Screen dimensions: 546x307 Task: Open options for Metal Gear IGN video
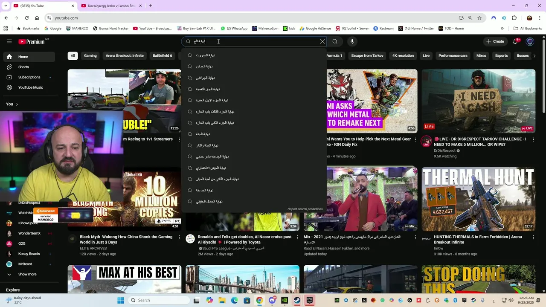pyautogui.click(x=415, y=139)
